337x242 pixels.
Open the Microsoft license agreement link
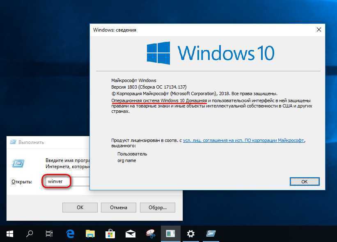coord(243,140)
